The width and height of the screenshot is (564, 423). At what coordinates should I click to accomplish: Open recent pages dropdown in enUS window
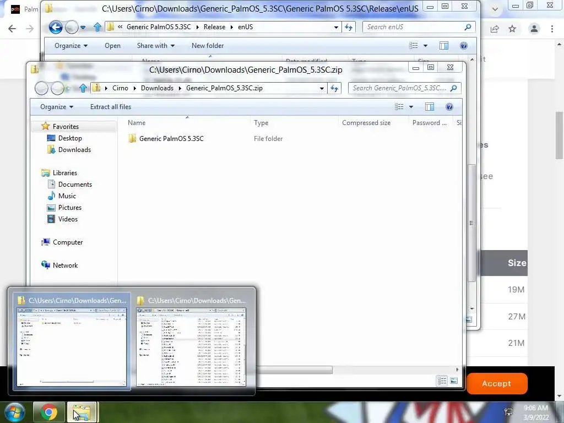pyautogui.click(x=83, y=28)
